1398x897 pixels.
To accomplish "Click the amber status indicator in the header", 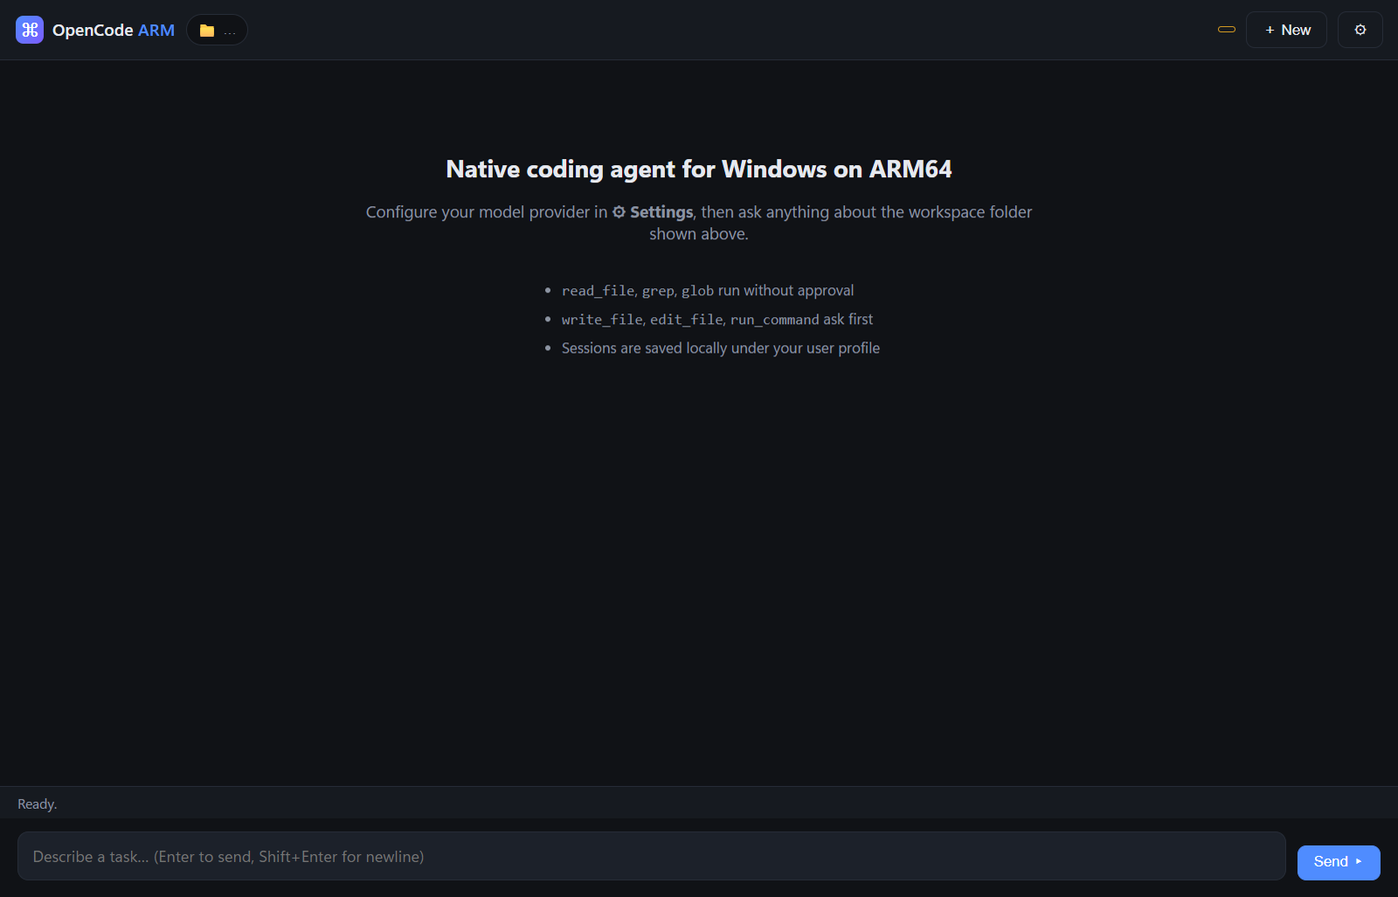I will (1227, 30).
